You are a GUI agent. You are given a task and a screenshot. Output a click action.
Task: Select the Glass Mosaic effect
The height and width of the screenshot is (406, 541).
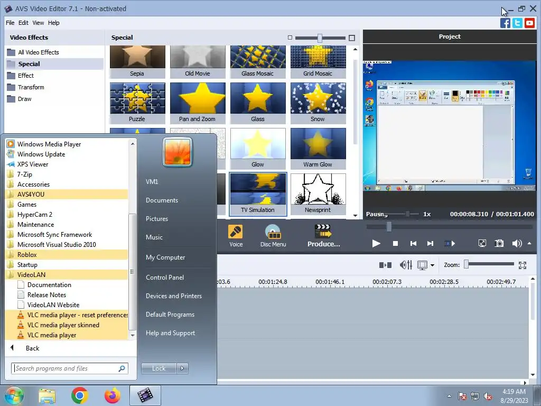pos(258,62)
